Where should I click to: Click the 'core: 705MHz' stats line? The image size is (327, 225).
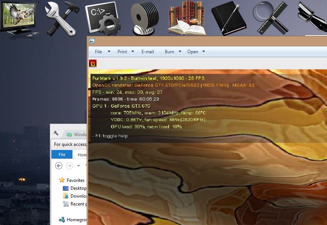tap(158, 113)
